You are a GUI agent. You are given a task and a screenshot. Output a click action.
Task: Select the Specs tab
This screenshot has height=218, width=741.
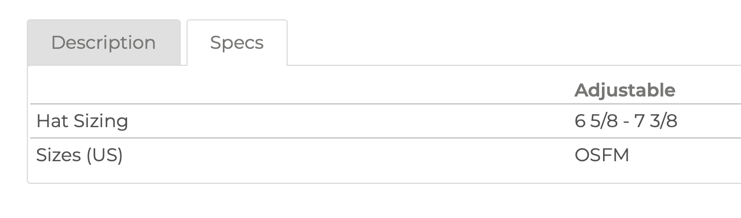point(237,43)
